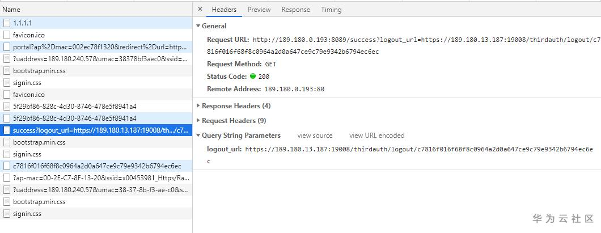Click file icon beside first bootstrap.min.css
The height and width of the screenshot is (233, 601).
click(7, 71)
